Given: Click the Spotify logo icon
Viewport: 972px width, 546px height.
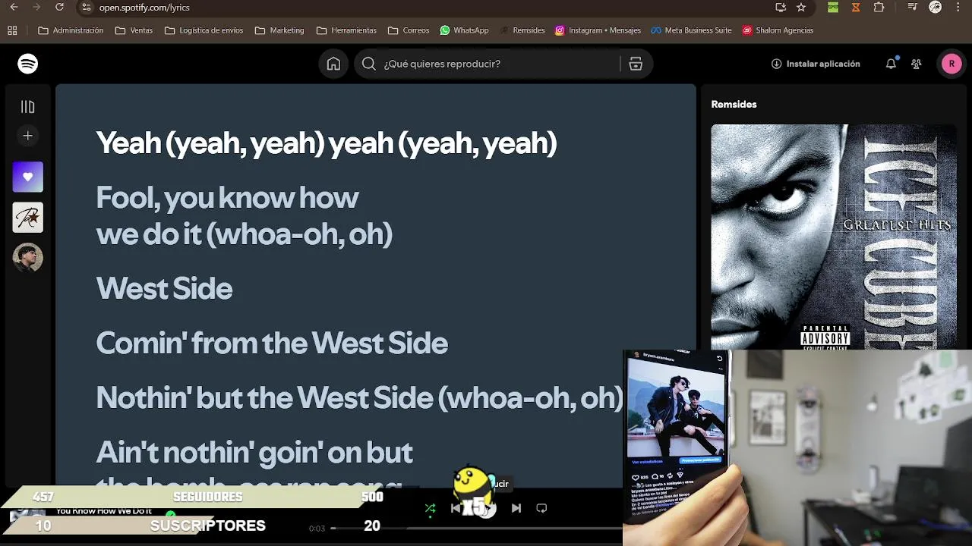Looking at the screenshot, I should point(28,64).
